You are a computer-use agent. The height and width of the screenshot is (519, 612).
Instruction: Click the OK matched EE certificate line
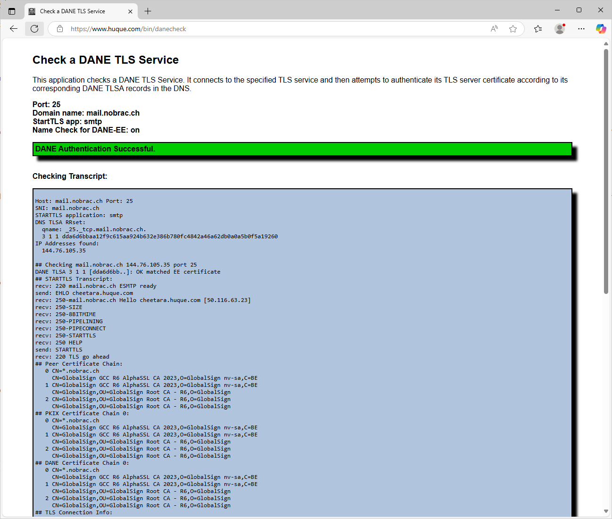128,272
